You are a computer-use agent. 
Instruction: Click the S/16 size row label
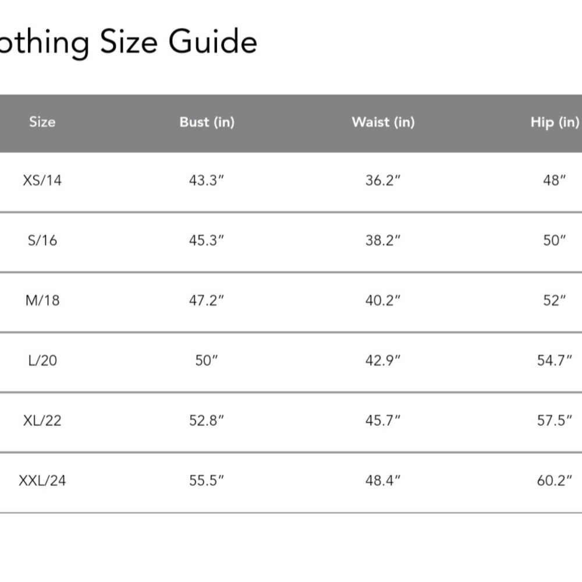tap(42, 240)
